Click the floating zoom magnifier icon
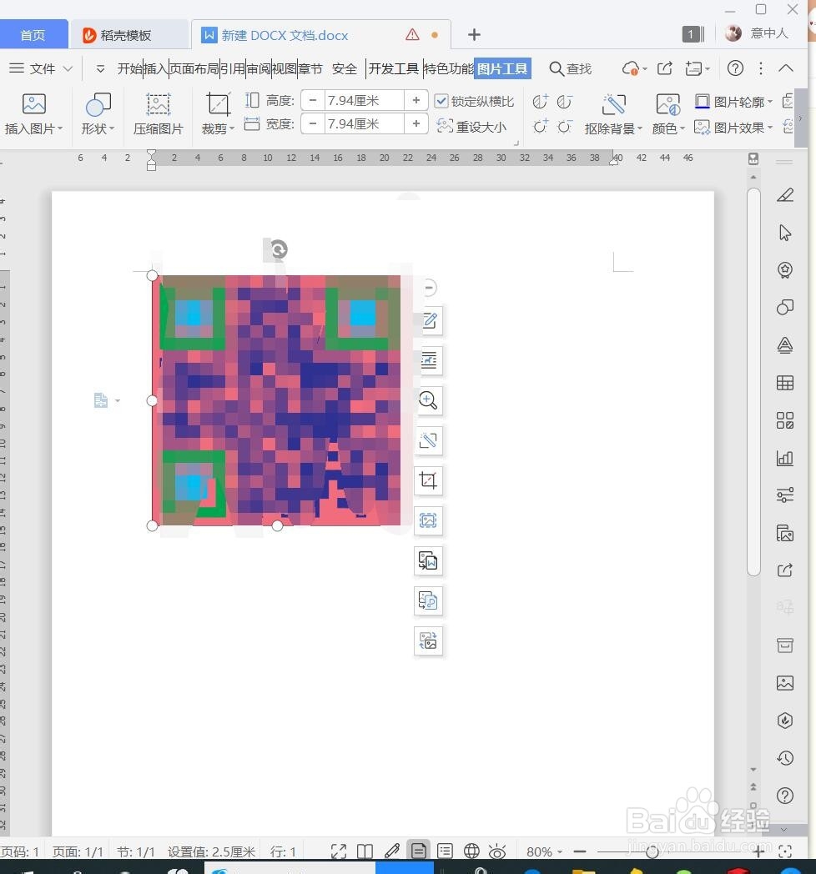Viewport: 816px width, 874px height. point(428,400)
